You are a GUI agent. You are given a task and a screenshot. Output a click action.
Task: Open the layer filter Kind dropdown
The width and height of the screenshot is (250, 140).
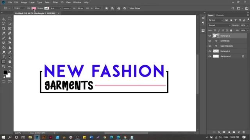(216, 20)
